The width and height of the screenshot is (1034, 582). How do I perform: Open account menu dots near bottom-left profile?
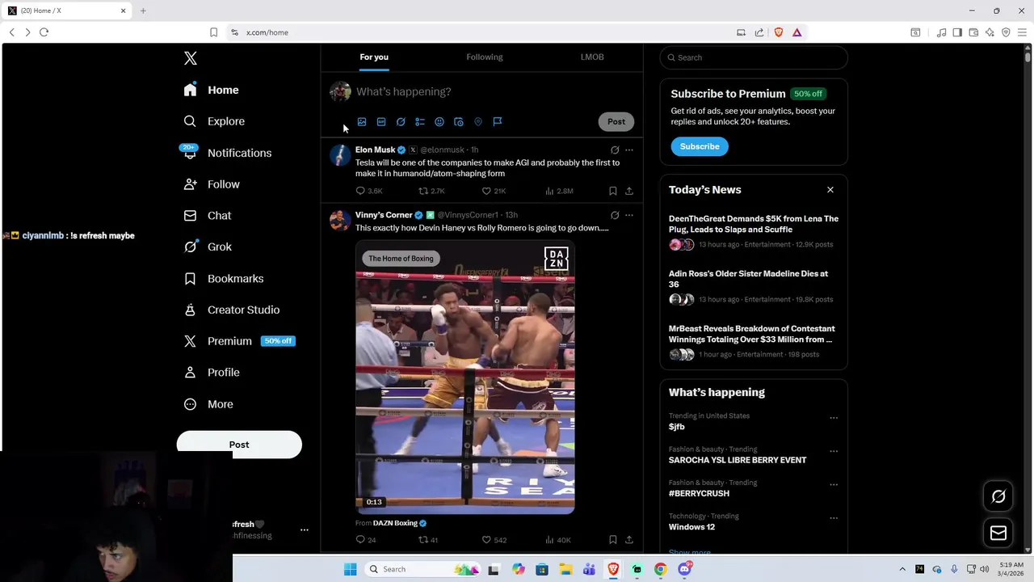coord(305,529)
